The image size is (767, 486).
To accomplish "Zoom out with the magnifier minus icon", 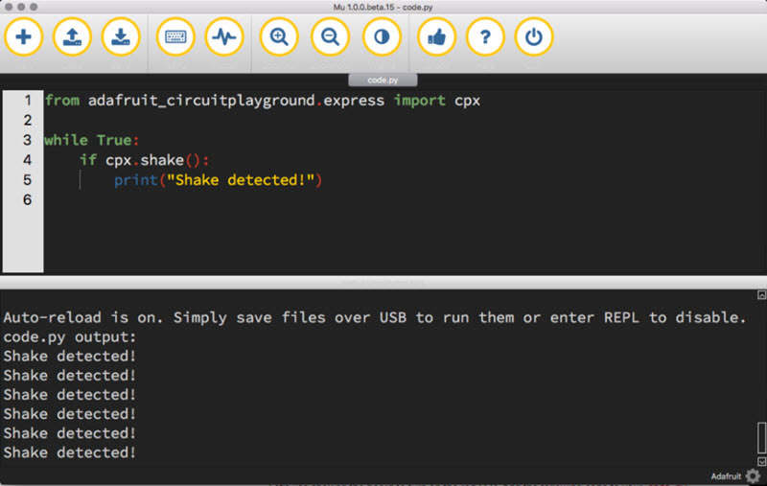I will pos(330,38).
